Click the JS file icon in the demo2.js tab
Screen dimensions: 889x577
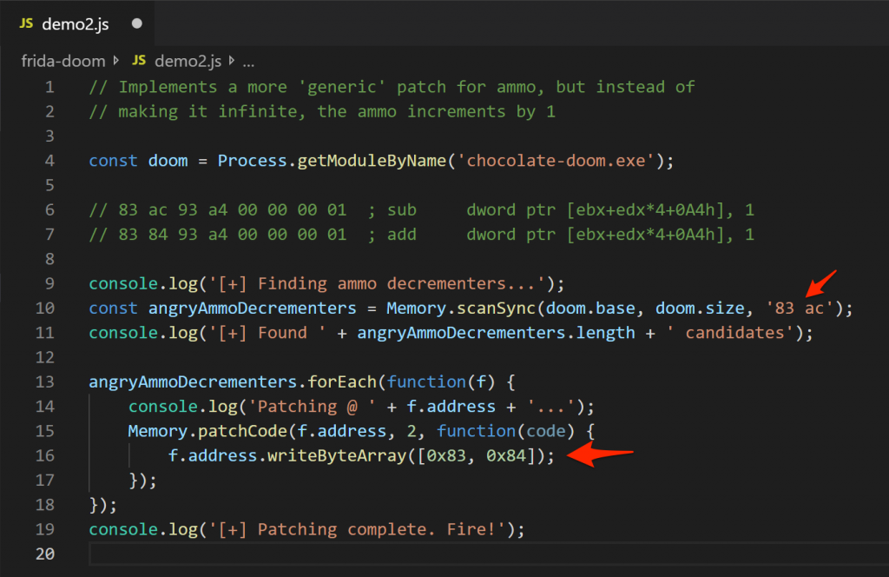tap(26, 23)
